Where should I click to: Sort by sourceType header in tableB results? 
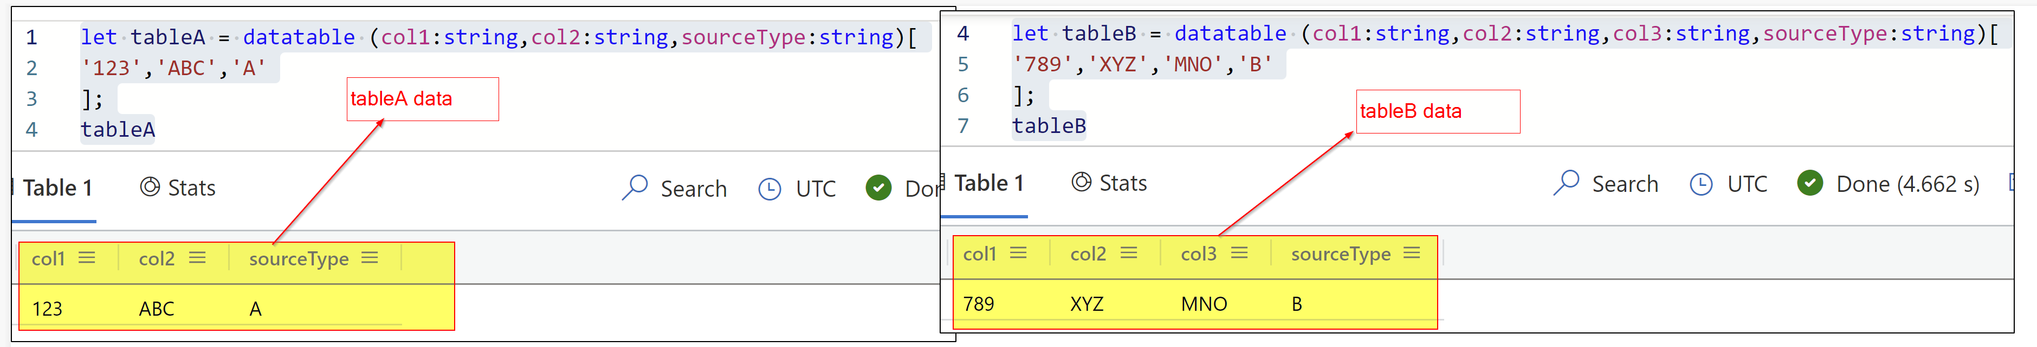pyautogui.click(x=1341, y=254)
